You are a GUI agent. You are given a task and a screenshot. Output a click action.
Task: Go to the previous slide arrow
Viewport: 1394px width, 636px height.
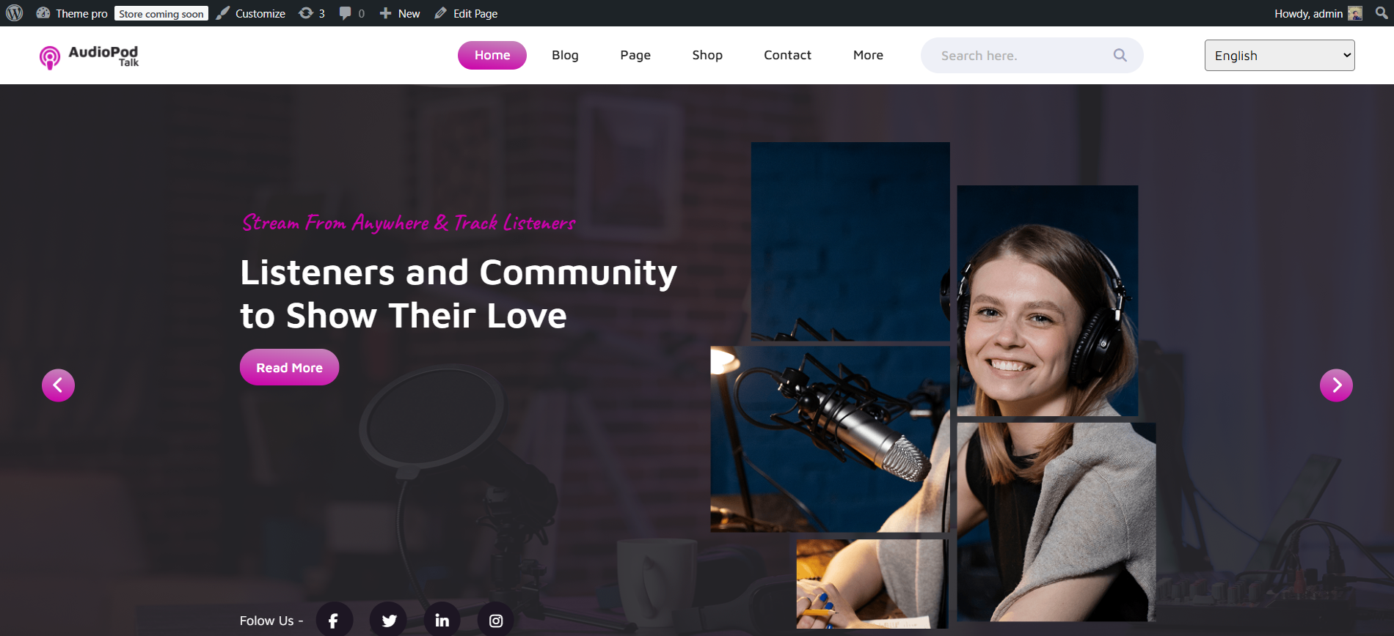(58, 385)
